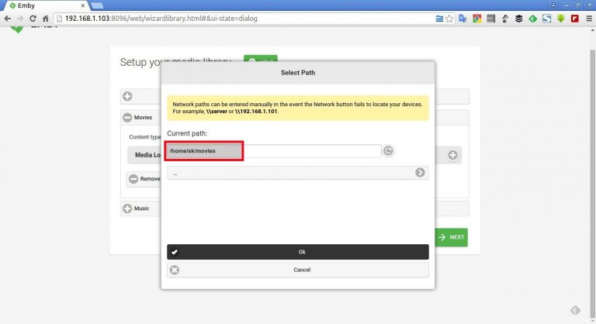Click the Current path input field

pos(274,151)
